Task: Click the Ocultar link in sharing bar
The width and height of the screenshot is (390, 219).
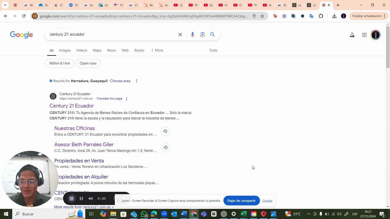Action: point(267,201)
